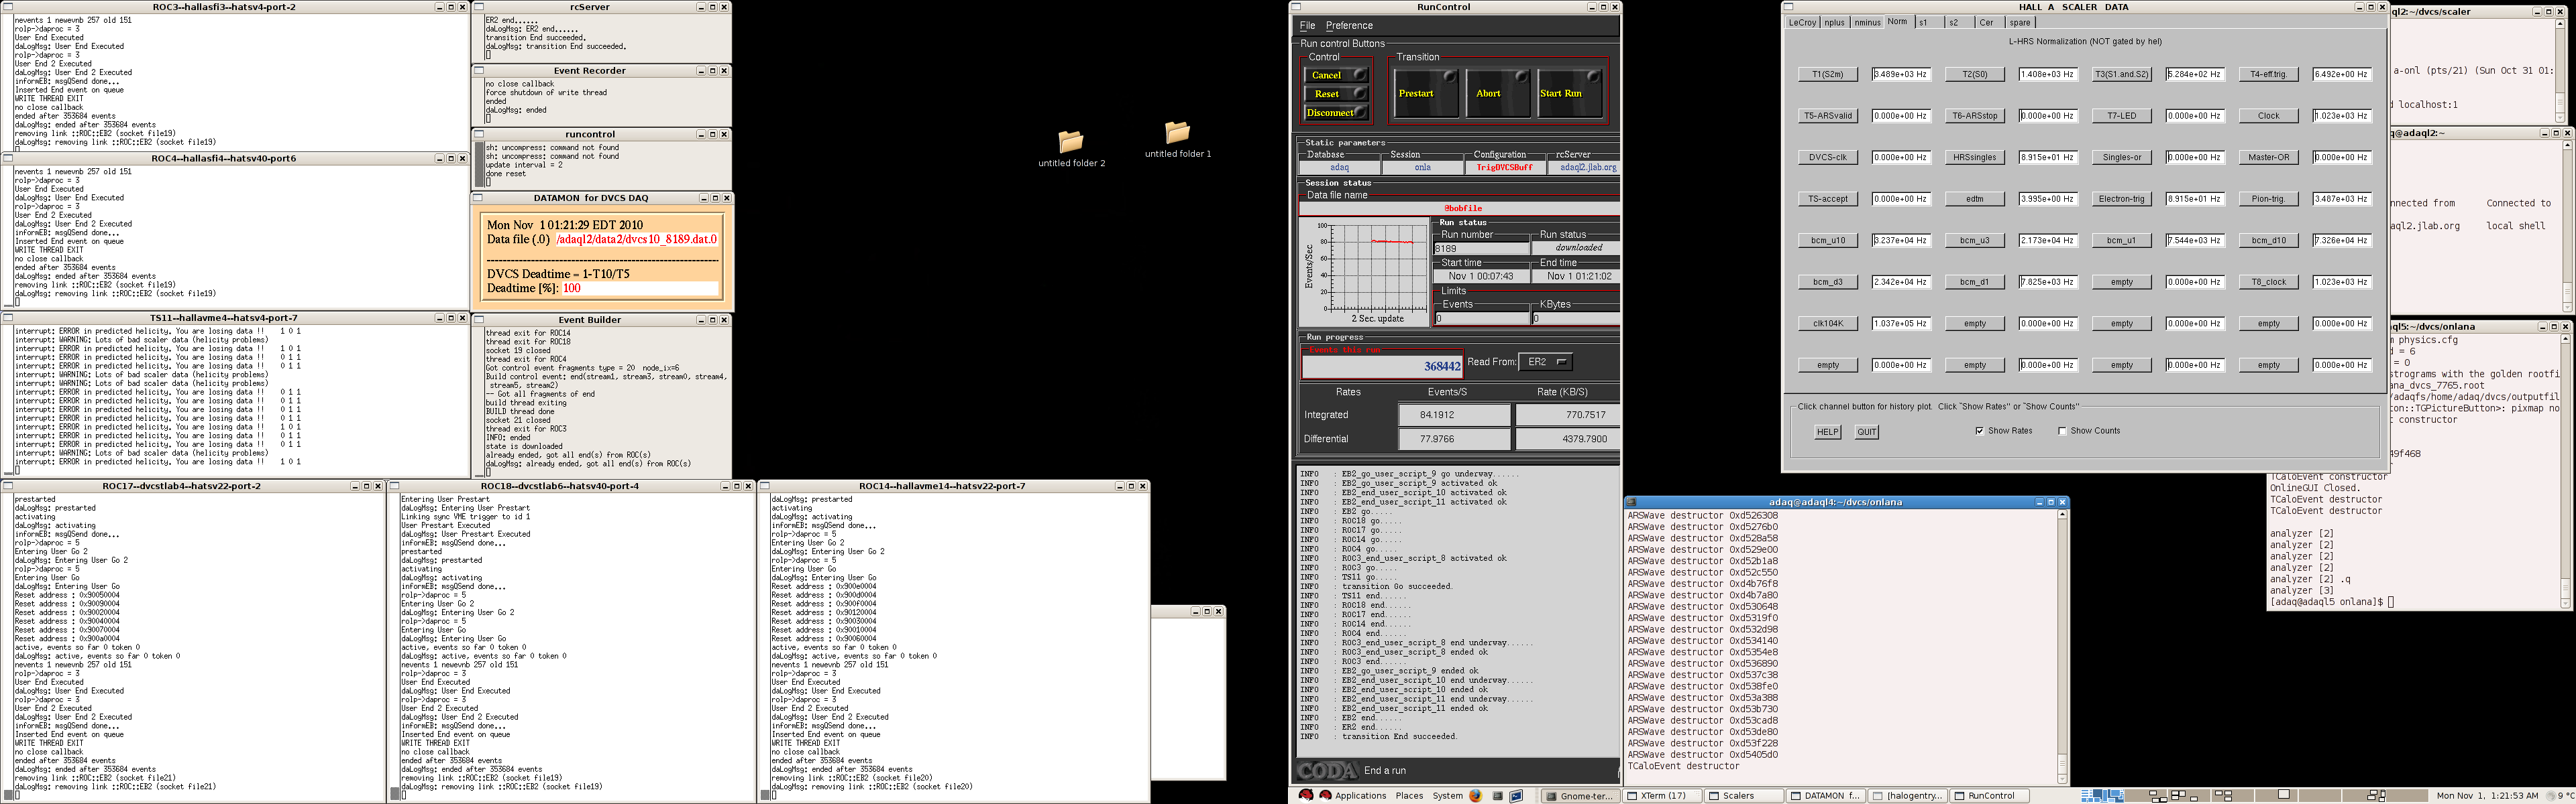The width and height of the screenshot is (2576, 804).
Task: Switch to the [halogentry...] taskbar entry
Action: click(1907, 796)
